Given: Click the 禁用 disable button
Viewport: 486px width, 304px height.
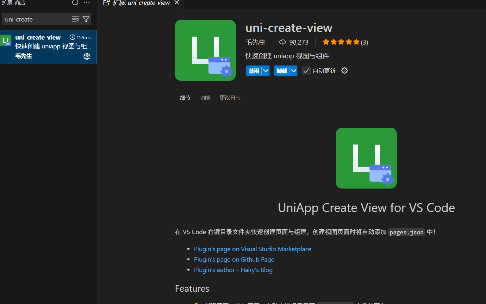Looking at the screenshot, I should pyautogui.click(x=254, y=71).
